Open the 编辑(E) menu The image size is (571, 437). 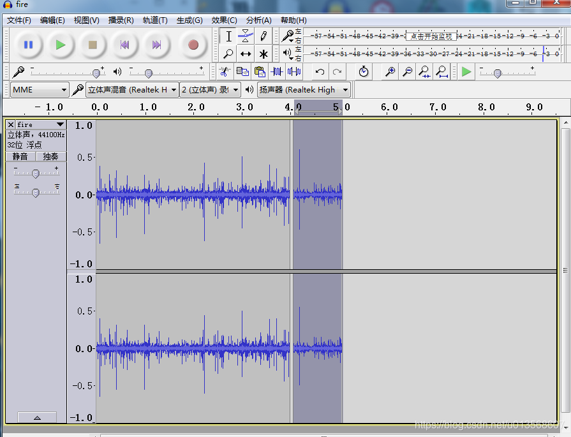[x=52, y=20]
